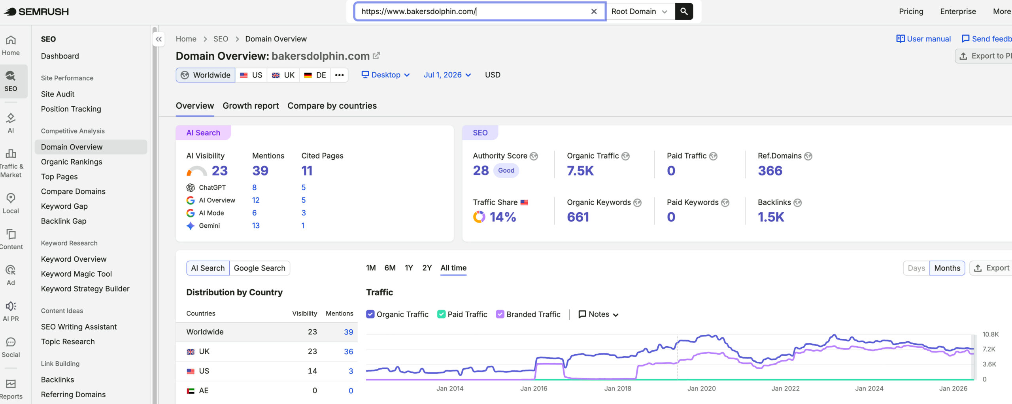This screenshot has width=1012, height=404.
Task: Click Organic Traffic globe info icon
Action: pos(625,156)
